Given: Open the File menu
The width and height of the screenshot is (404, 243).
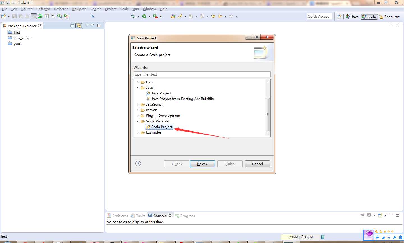Looking at the screenshot, I should (x=4, y=9).
